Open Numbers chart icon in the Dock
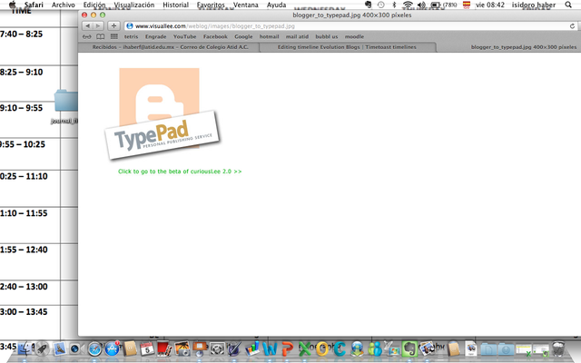Image resolution: width=581 pixels, height=363 pixels. [252, 348]
